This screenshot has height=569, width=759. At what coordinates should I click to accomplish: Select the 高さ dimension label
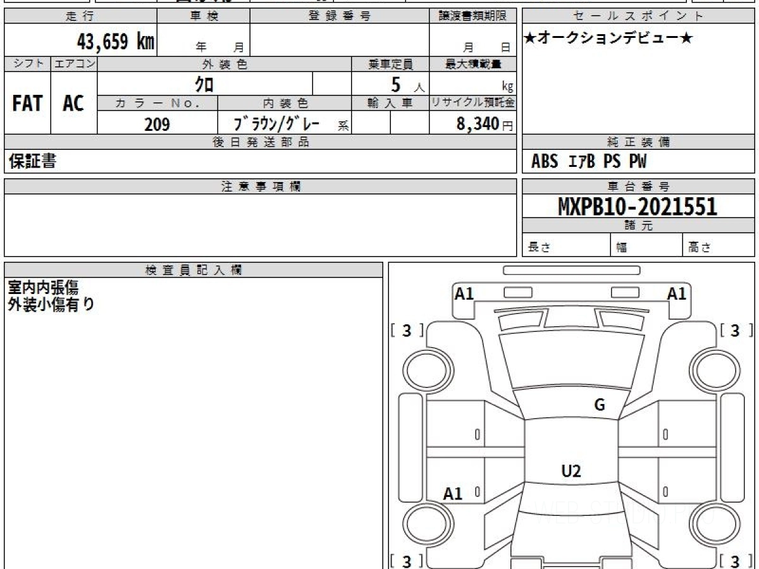pos(700,248)
